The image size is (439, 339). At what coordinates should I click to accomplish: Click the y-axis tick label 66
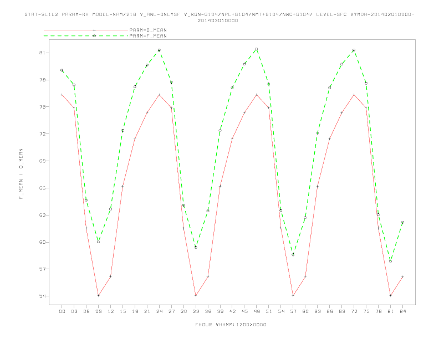point(43,188)
